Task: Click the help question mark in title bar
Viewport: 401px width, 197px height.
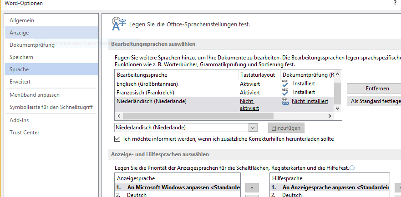Action: [x=395, y=3]
